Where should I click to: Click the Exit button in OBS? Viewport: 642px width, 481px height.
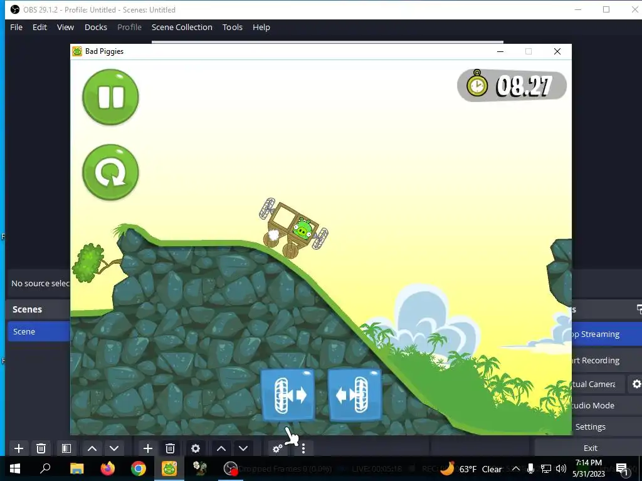[591, 448]
